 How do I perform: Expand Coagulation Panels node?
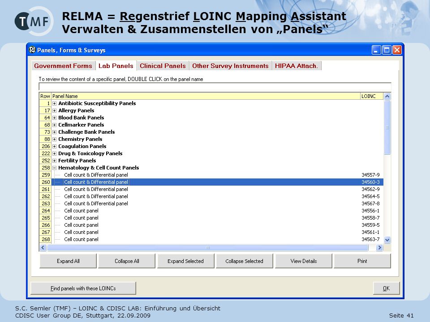point(54,147)
